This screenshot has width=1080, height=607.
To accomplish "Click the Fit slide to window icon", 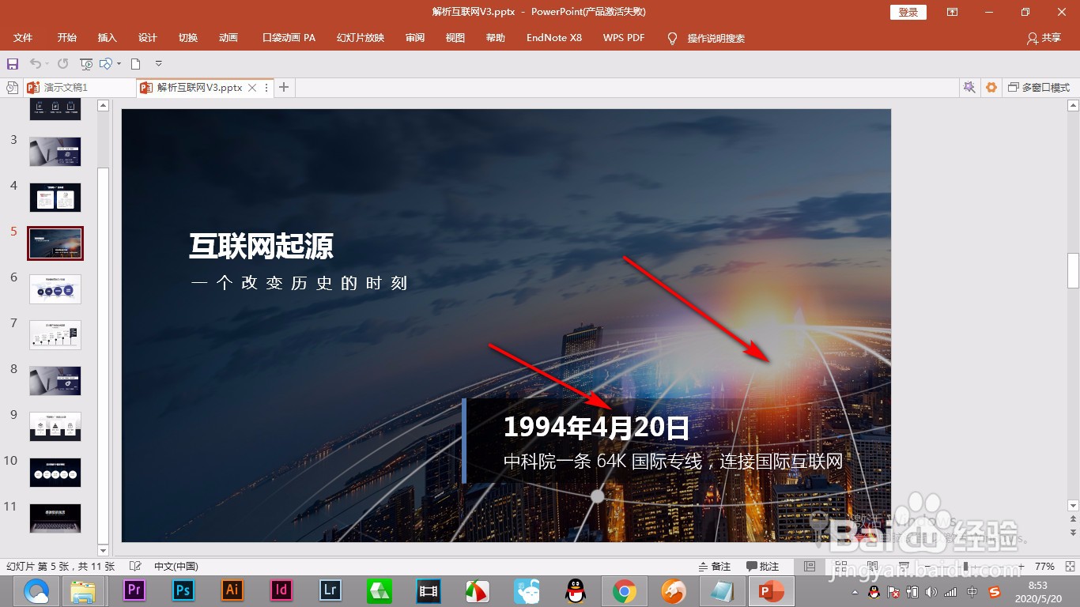I will (1070, 566).
